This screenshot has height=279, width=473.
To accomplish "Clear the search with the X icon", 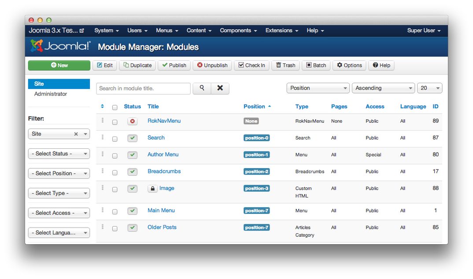I will [x=220, y=88].
